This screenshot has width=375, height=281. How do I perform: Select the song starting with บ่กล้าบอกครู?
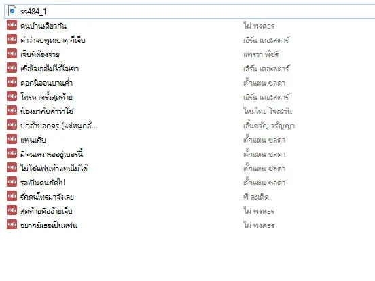tap(58, 126)
